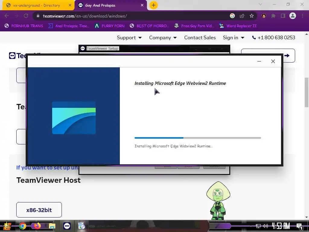
Task: Open Firefox from the taskbar
Action: point(37,226)
